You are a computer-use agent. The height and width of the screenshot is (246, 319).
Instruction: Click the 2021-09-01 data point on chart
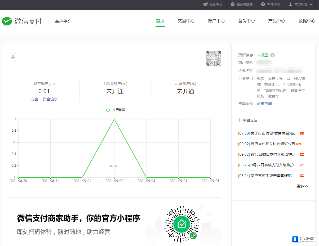pyautogui.click(x=82, y=177)
